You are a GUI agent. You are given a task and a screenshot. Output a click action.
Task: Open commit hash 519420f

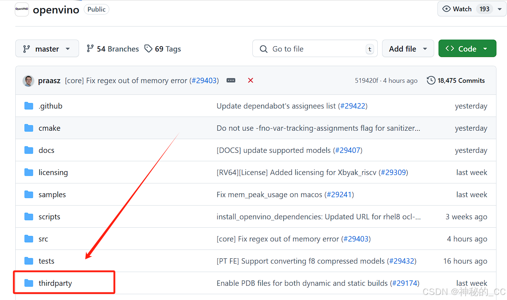point(366,81)
